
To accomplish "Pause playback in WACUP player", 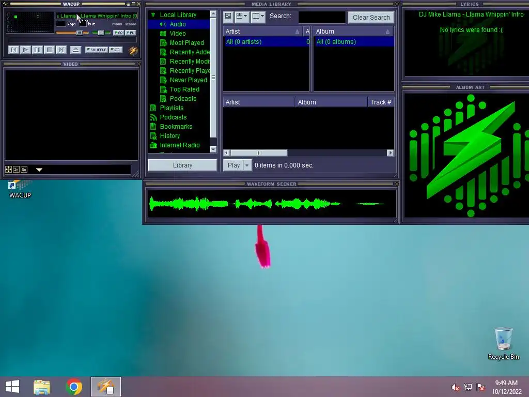I will [37, 50].
